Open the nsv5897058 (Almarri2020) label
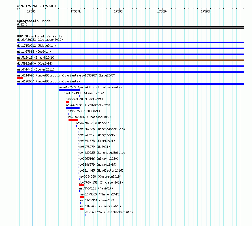 [101, 206]
